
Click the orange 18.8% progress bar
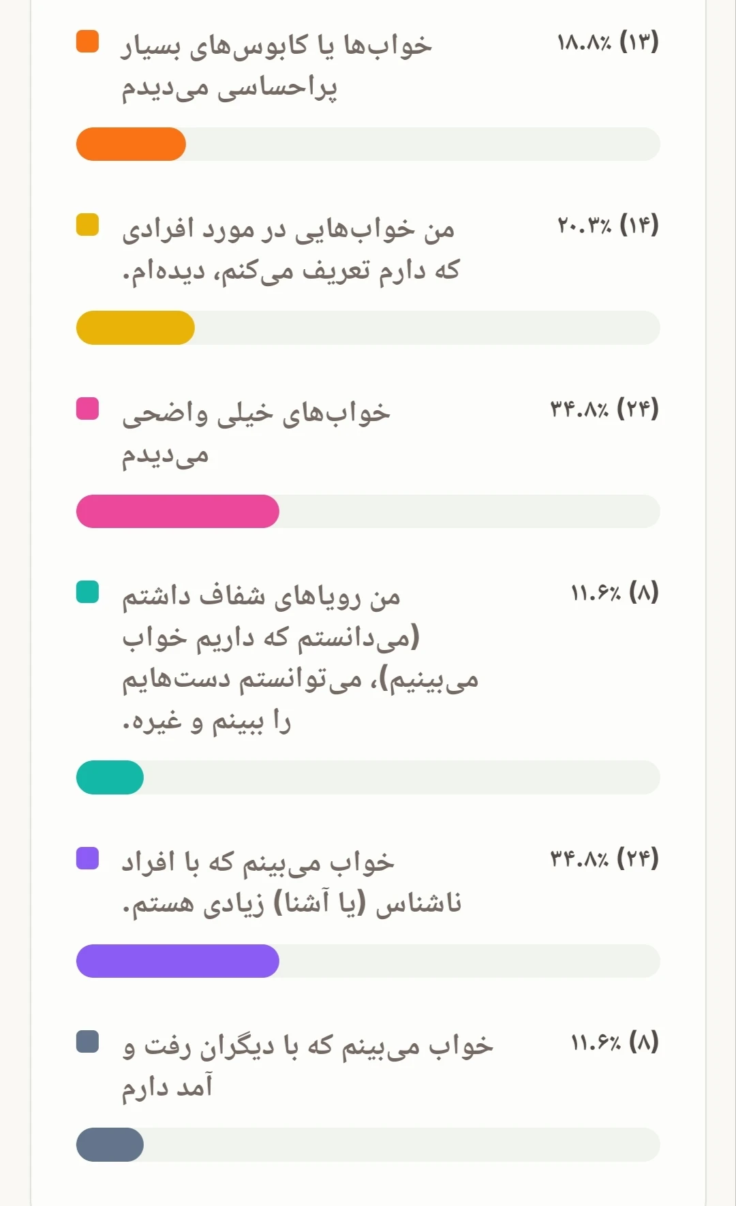[368, 144]
